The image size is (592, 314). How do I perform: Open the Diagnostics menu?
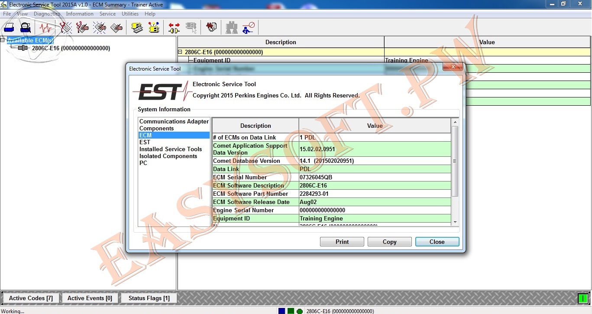(x=47, y=14)
